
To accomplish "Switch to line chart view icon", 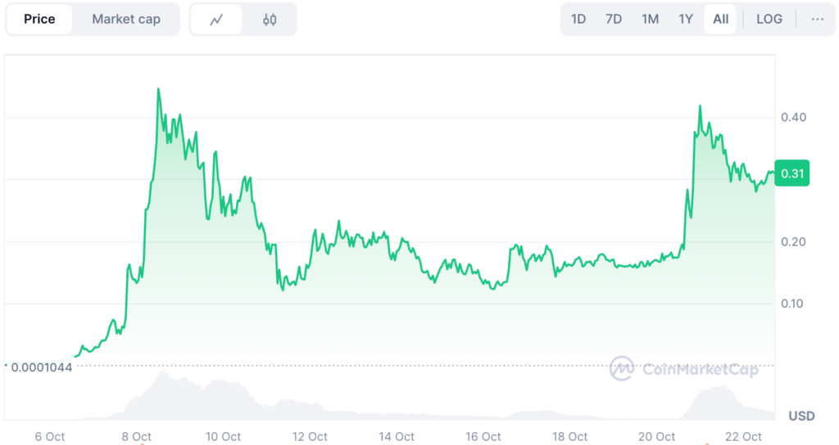I will coord(217,20).
